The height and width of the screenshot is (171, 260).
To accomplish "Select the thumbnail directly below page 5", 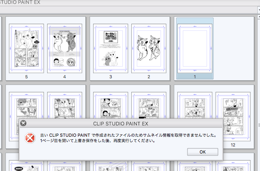I will click(27, 106).
